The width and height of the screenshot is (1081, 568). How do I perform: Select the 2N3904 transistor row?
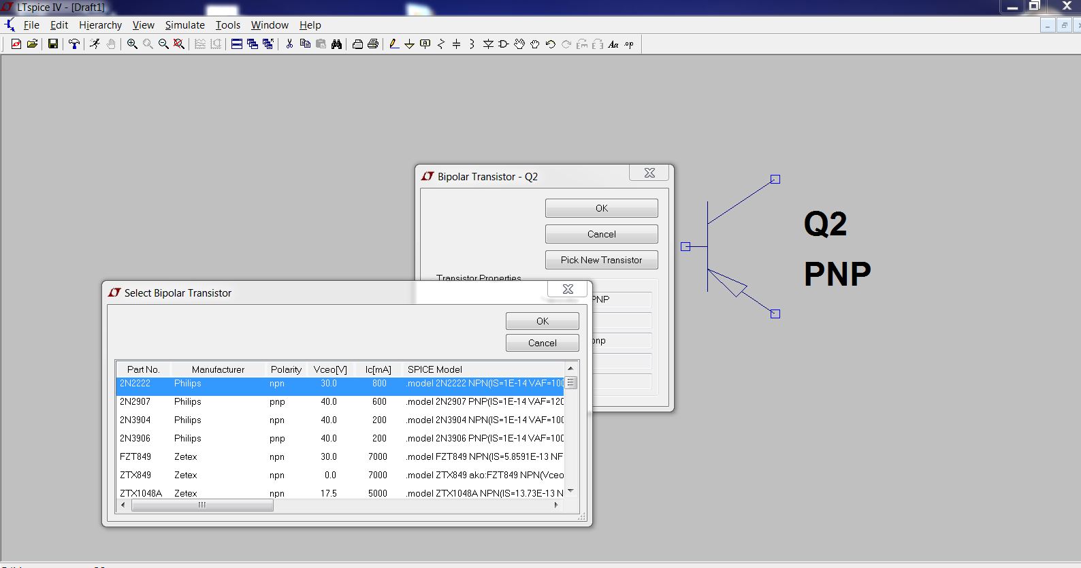click(x=340, y=420)
